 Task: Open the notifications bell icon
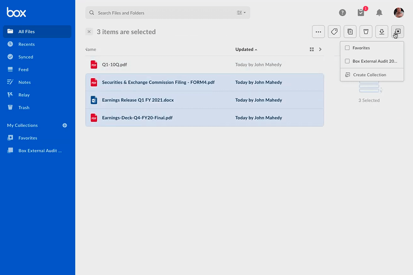click(x=379, y=12)
